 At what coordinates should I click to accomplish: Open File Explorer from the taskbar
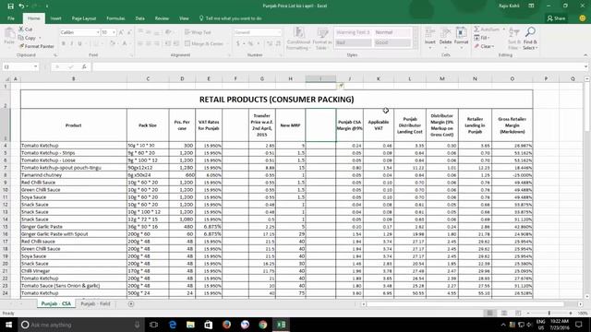pos(190,325)
